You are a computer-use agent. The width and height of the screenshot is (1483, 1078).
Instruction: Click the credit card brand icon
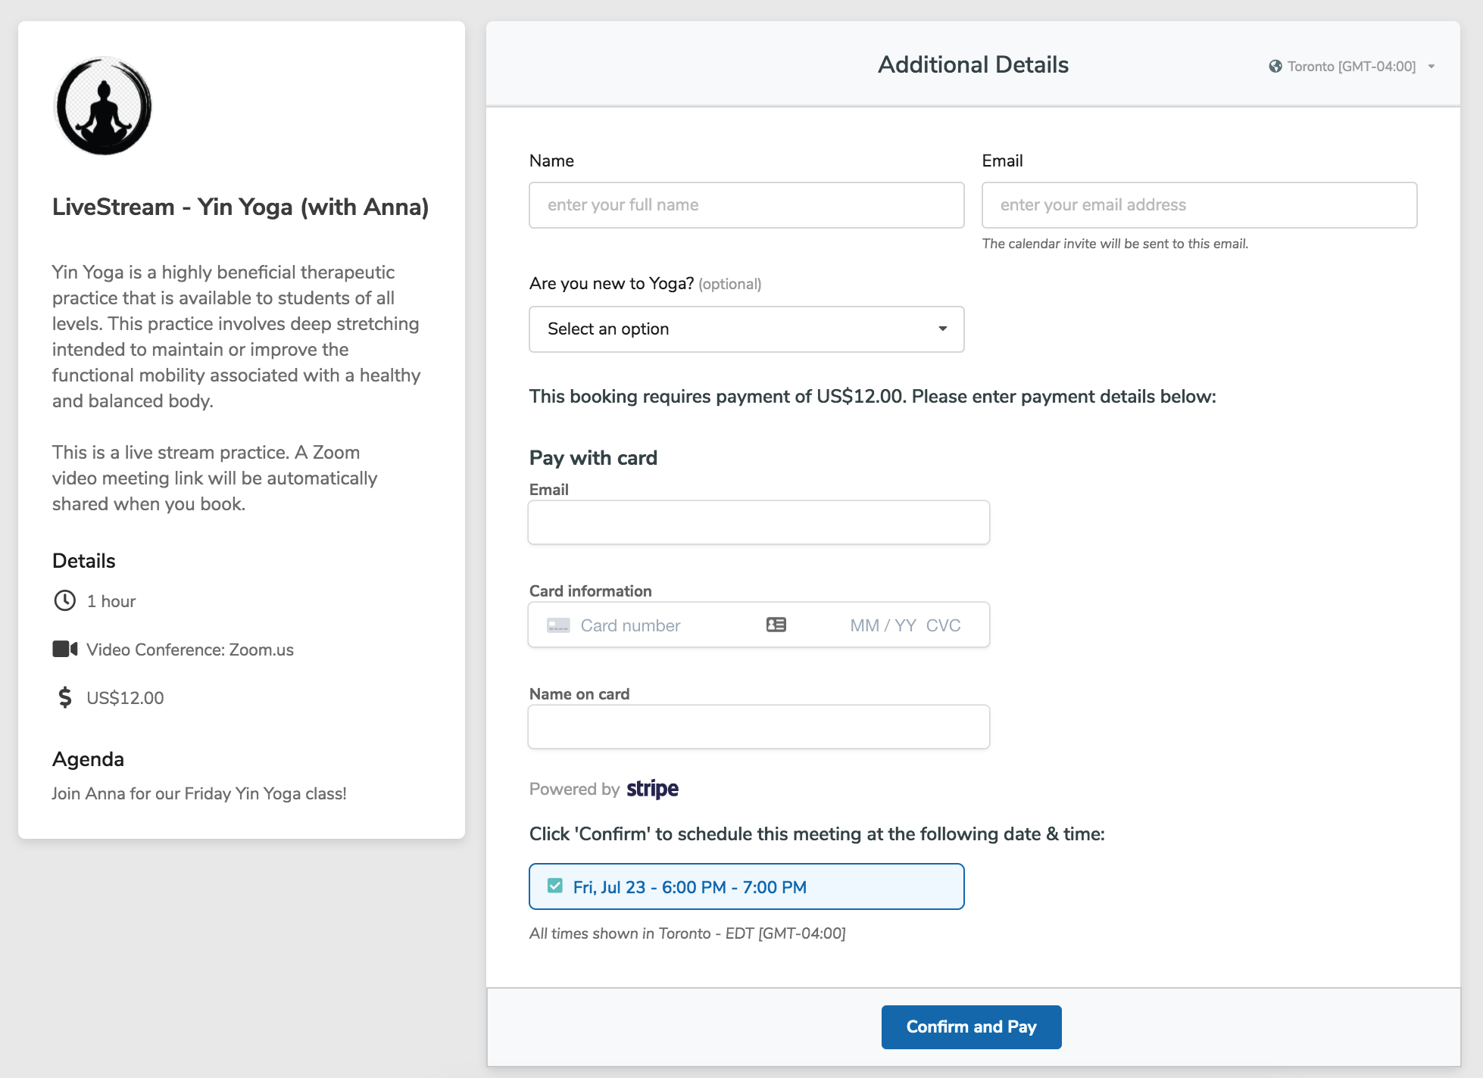point(558,625)
